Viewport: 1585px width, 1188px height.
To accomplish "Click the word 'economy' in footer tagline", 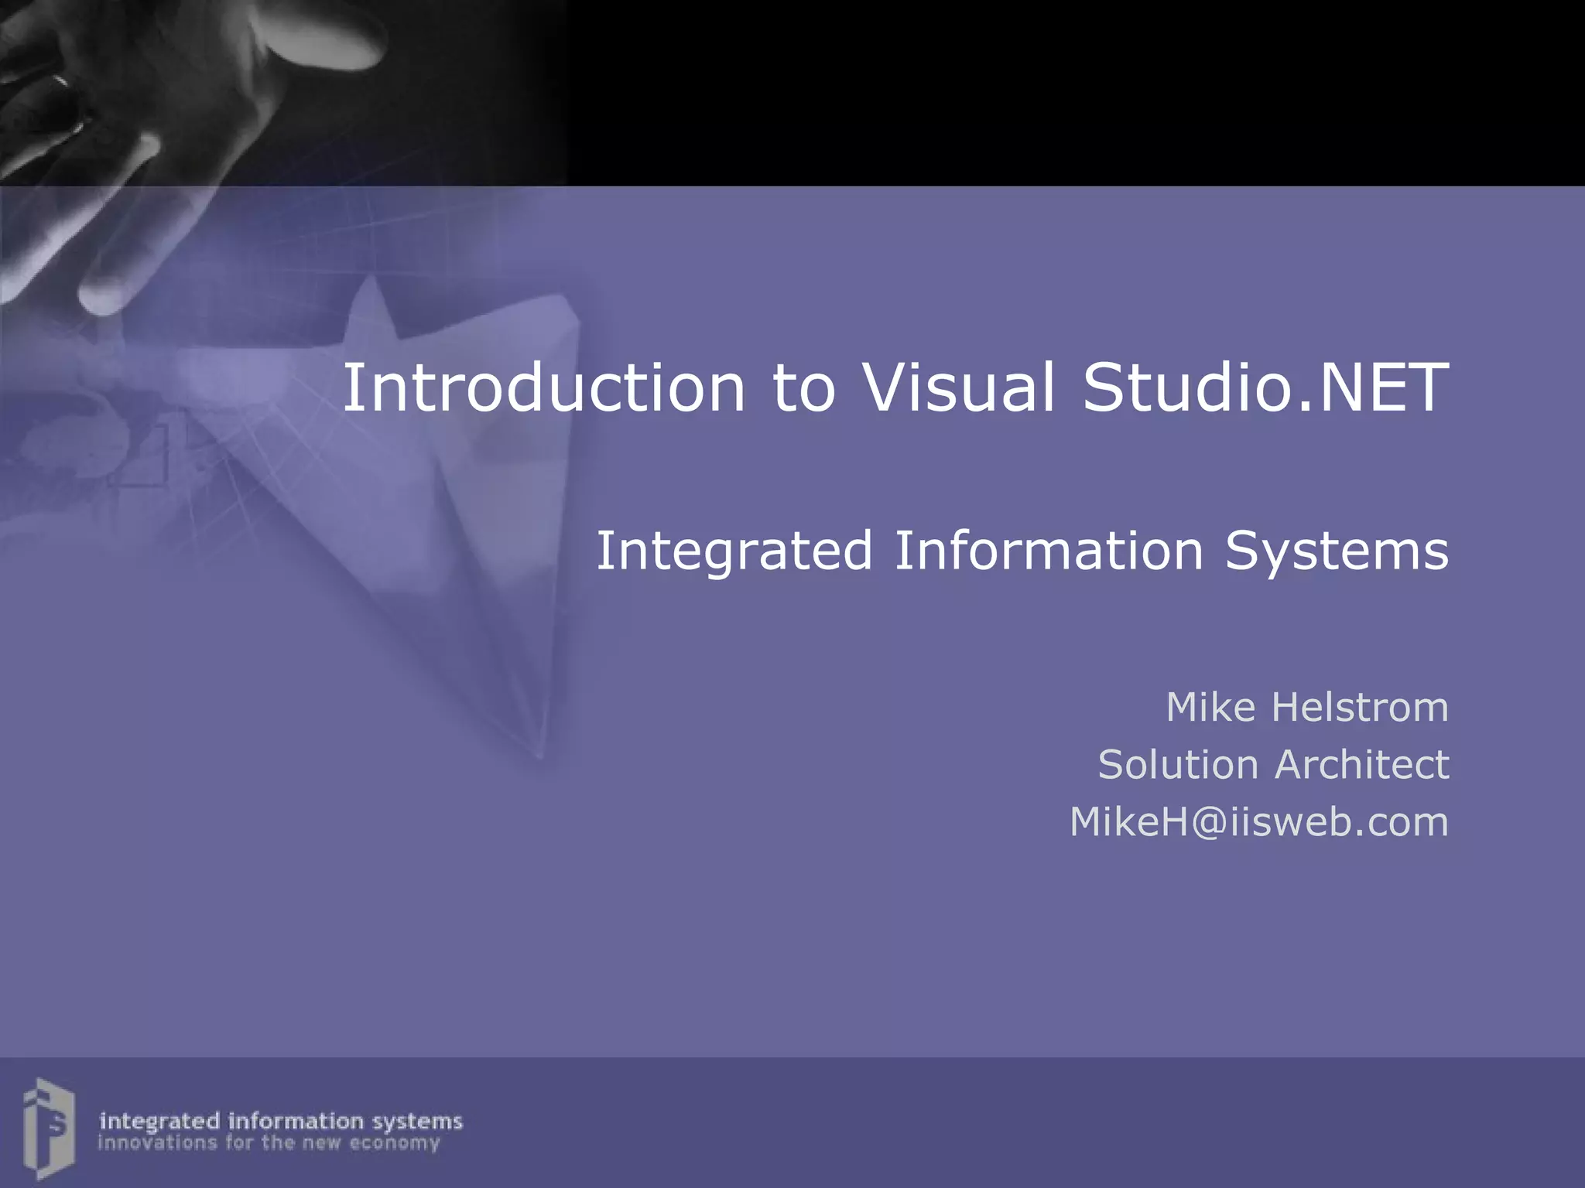I will coord(395,1143).
